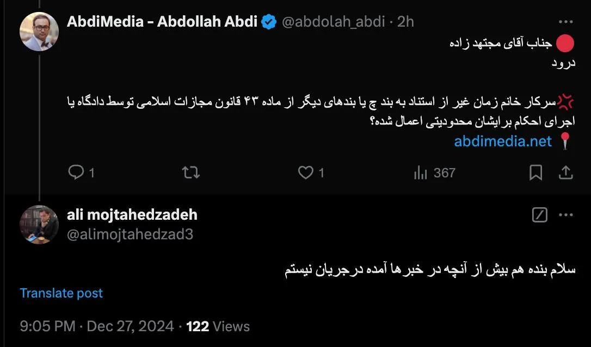591x347 pixels.
Task: Open the @abdolah_abdi handle
Action: click(334, 22)
